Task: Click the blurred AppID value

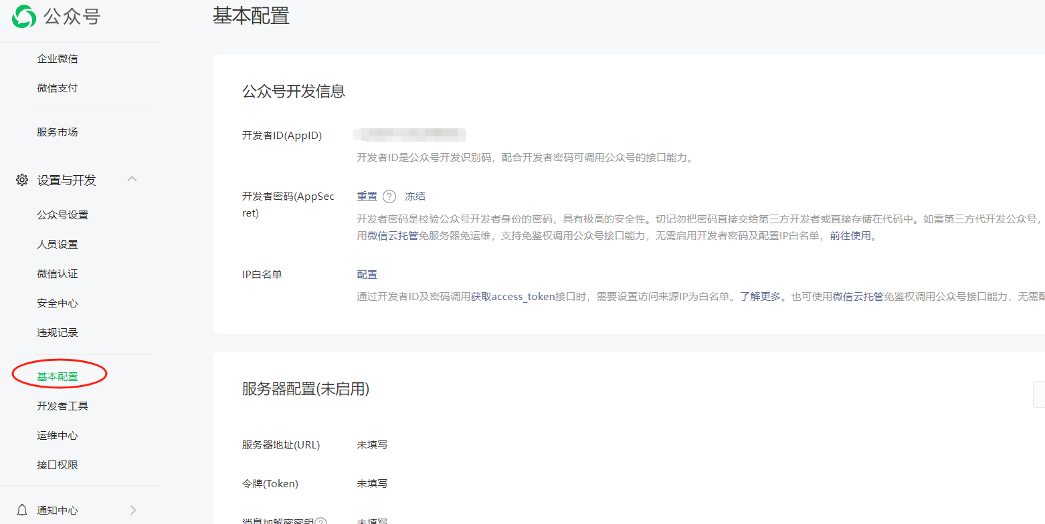Action: 409,135
